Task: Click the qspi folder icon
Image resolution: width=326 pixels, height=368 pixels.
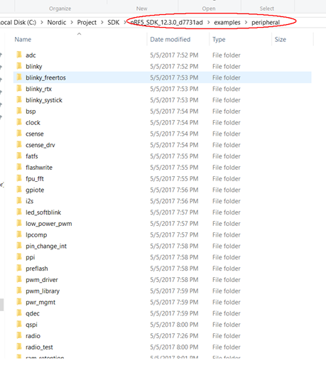Action: [x=19, y=325]
